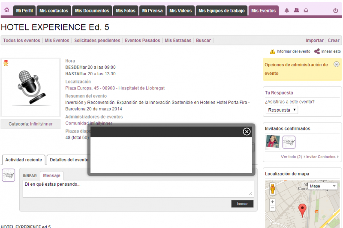Open Mis Videos tab
The image size is (343, 228).
tap(181, 11)
